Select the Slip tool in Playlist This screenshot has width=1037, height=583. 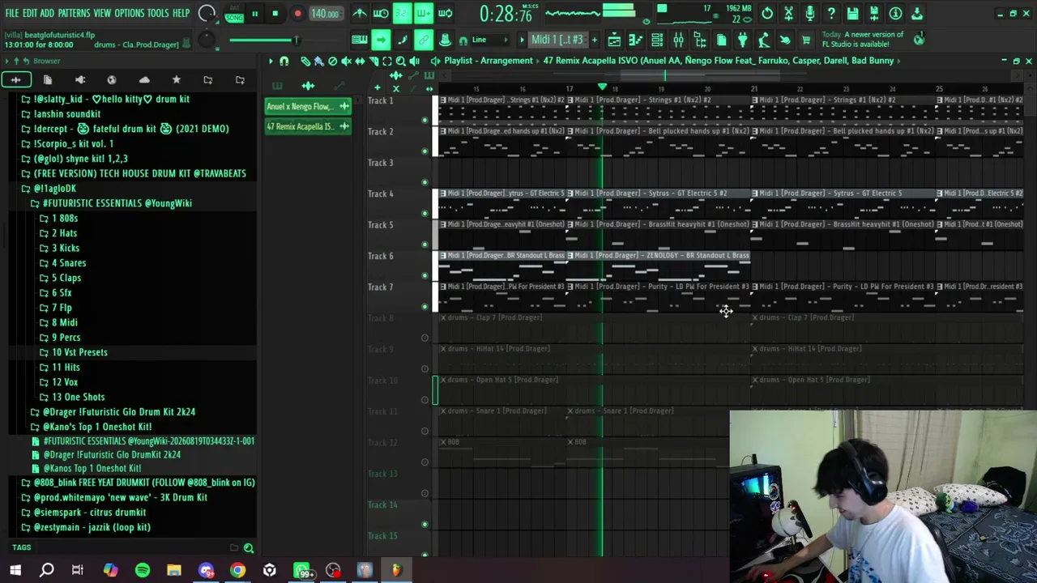click(360, 61)
